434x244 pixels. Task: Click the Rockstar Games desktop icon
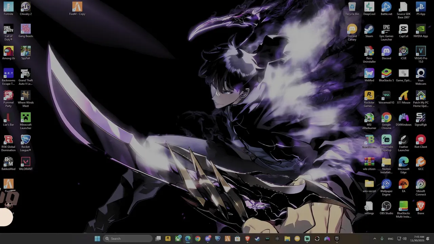[x=369, y=99]
